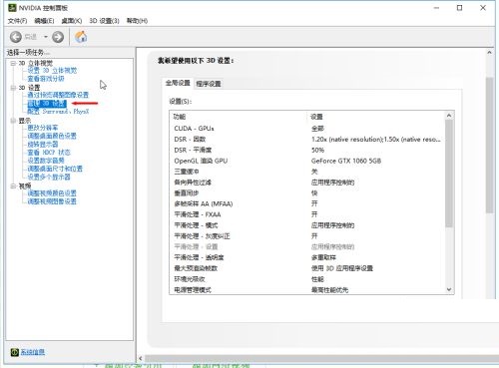Select the 多帧采样 AA (MFAA) row
This screenshot has width=499, height=368.
click(307, 203)
